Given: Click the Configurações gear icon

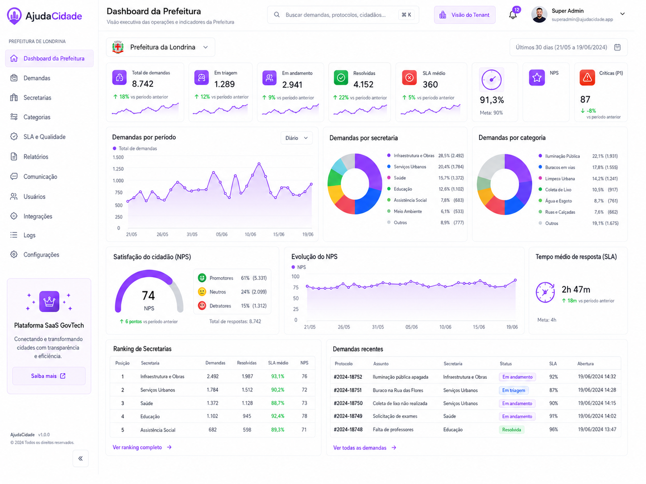Looking at the screenshot, I should click(14, 254).
